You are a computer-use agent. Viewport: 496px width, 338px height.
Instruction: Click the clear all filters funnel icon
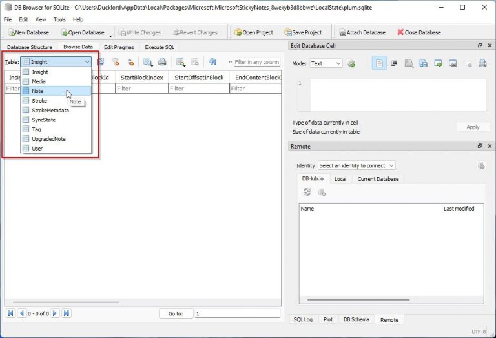(116, 61)
